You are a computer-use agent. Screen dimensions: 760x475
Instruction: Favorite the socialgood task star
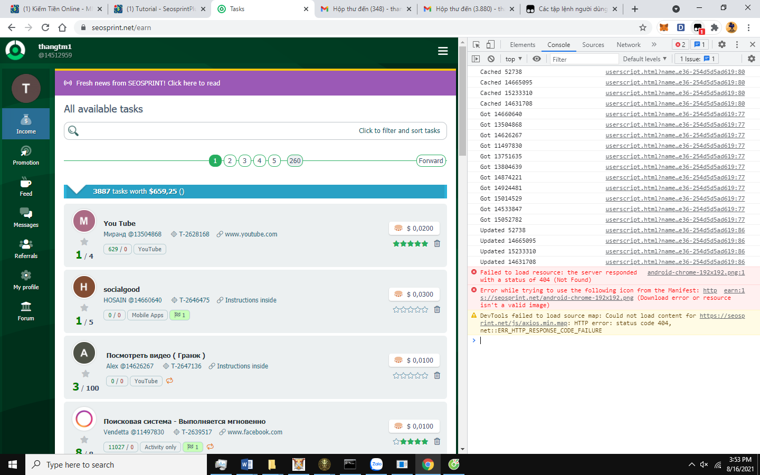84,308
